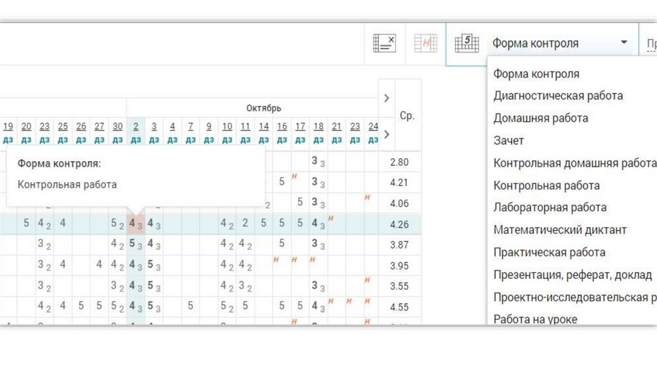This screenshot has height=368, width=657.
Task: Select 'Математический диктант' option
Action: (x=559, y=230)
